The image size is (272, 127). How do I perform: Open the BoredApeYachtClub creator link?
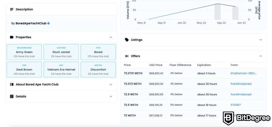tap(31, 23)
